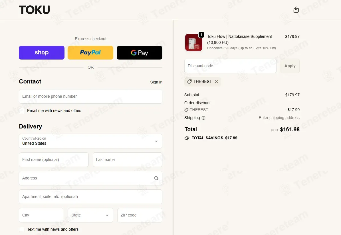Check out using Google Pay
The height and width of the screenshot is (235, 341).
click(140, 53)
